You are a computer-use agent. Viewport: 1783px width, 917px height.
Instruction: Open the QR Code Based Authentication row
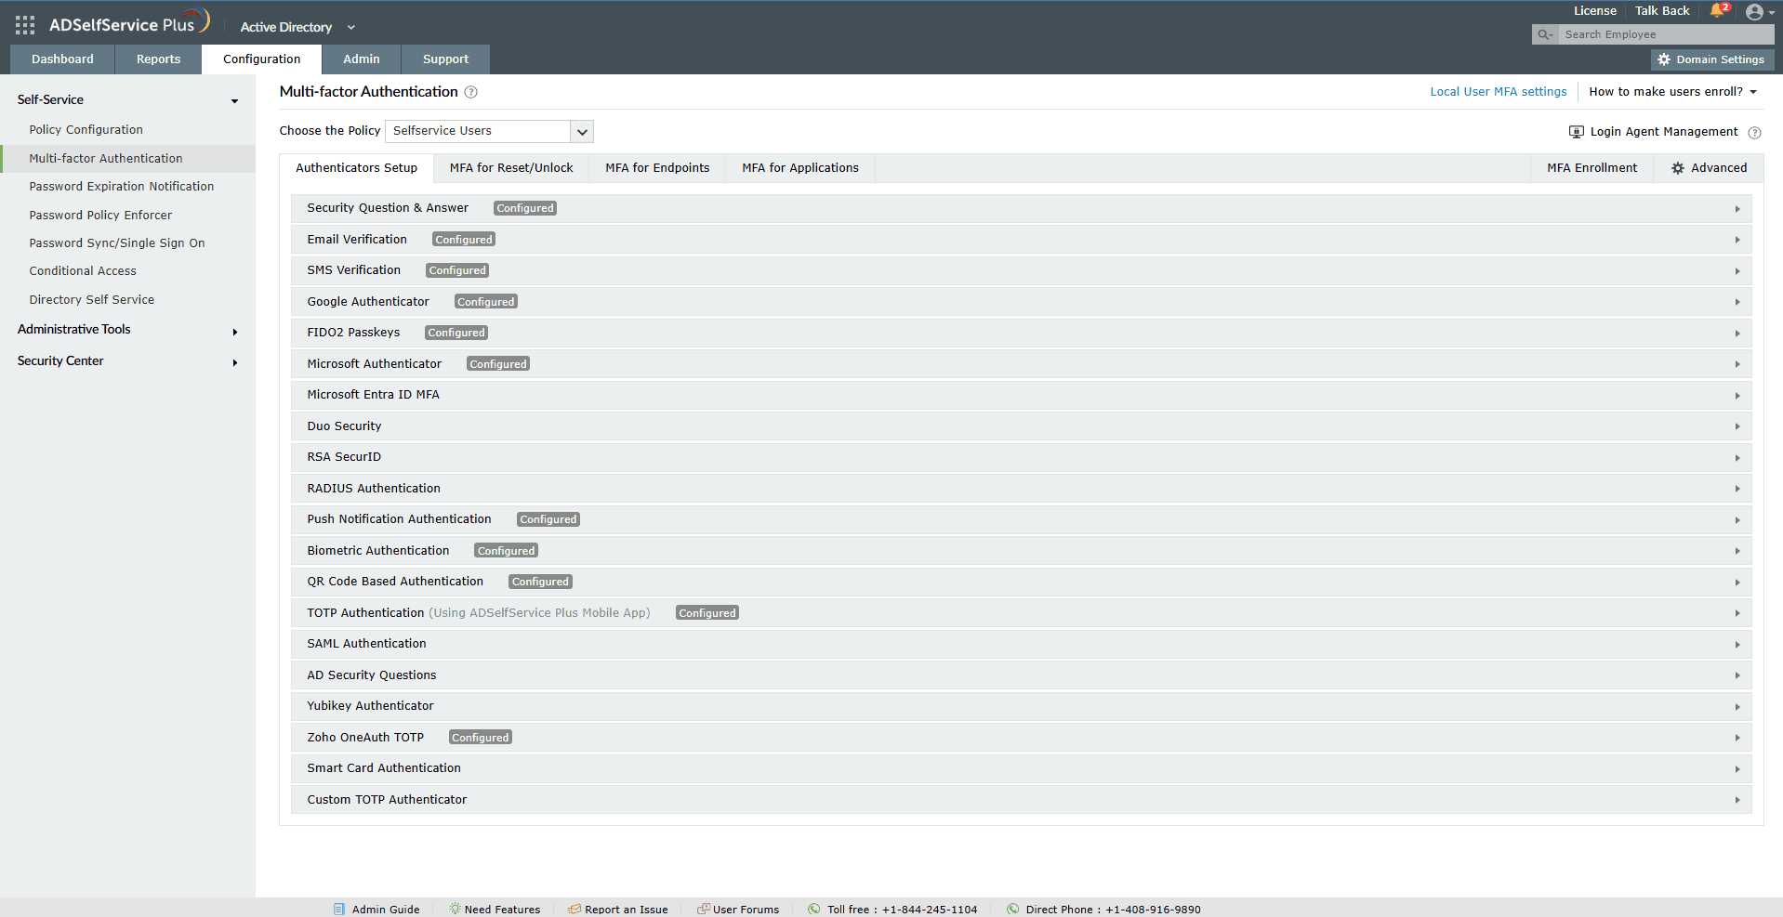1021,582
